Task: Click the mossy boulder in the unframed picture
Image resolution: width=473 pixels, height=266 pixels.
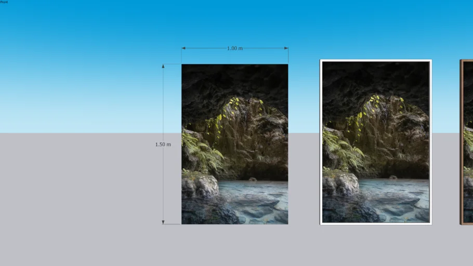Action: pyautogui.click(x=199, y=184)
